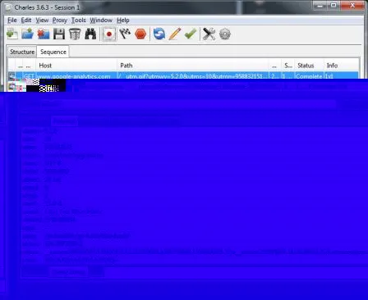368x300 pixels.
Task: Validate the selected response with green checkmark
Action: click(x=191, y=34)
